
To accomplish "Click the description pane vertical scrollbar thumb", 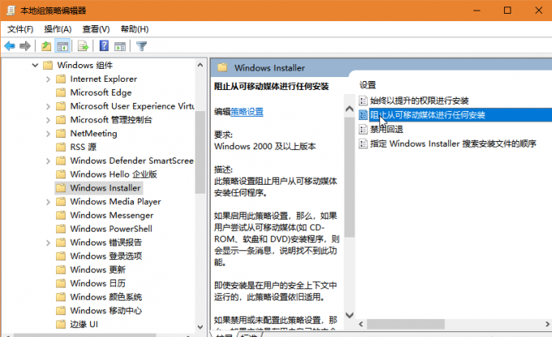I will [349, 177].
